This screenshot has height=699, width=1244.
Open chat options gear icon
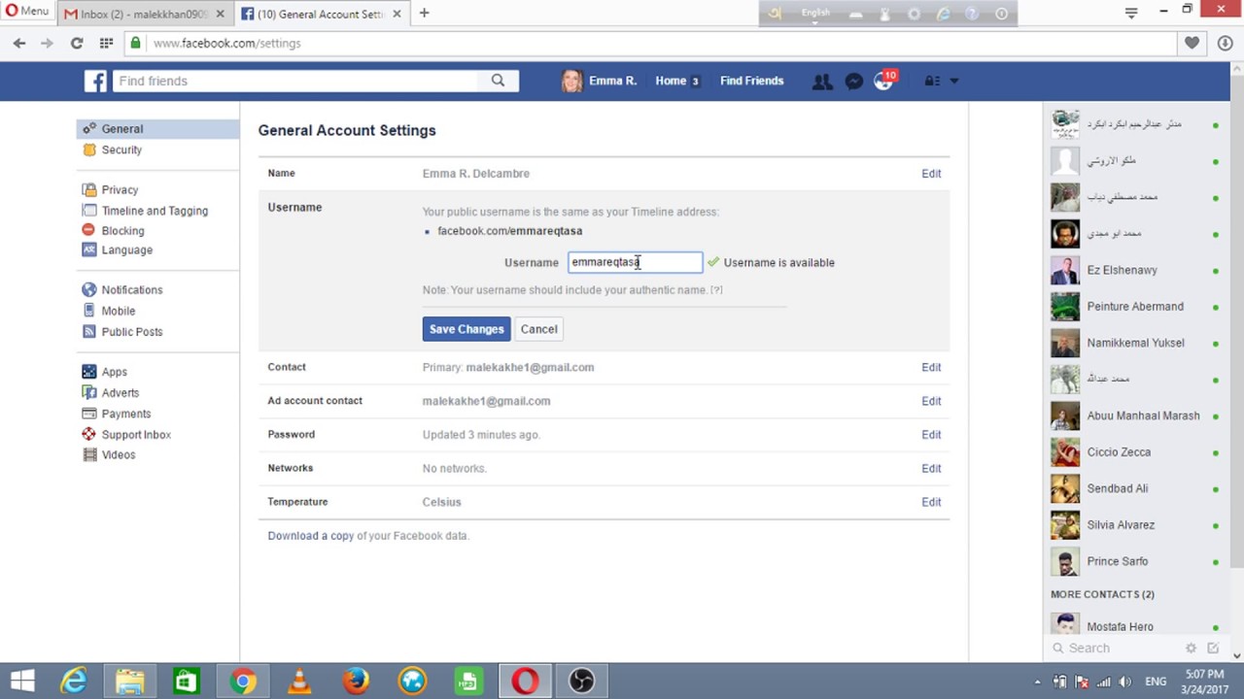pos(1191,649)
